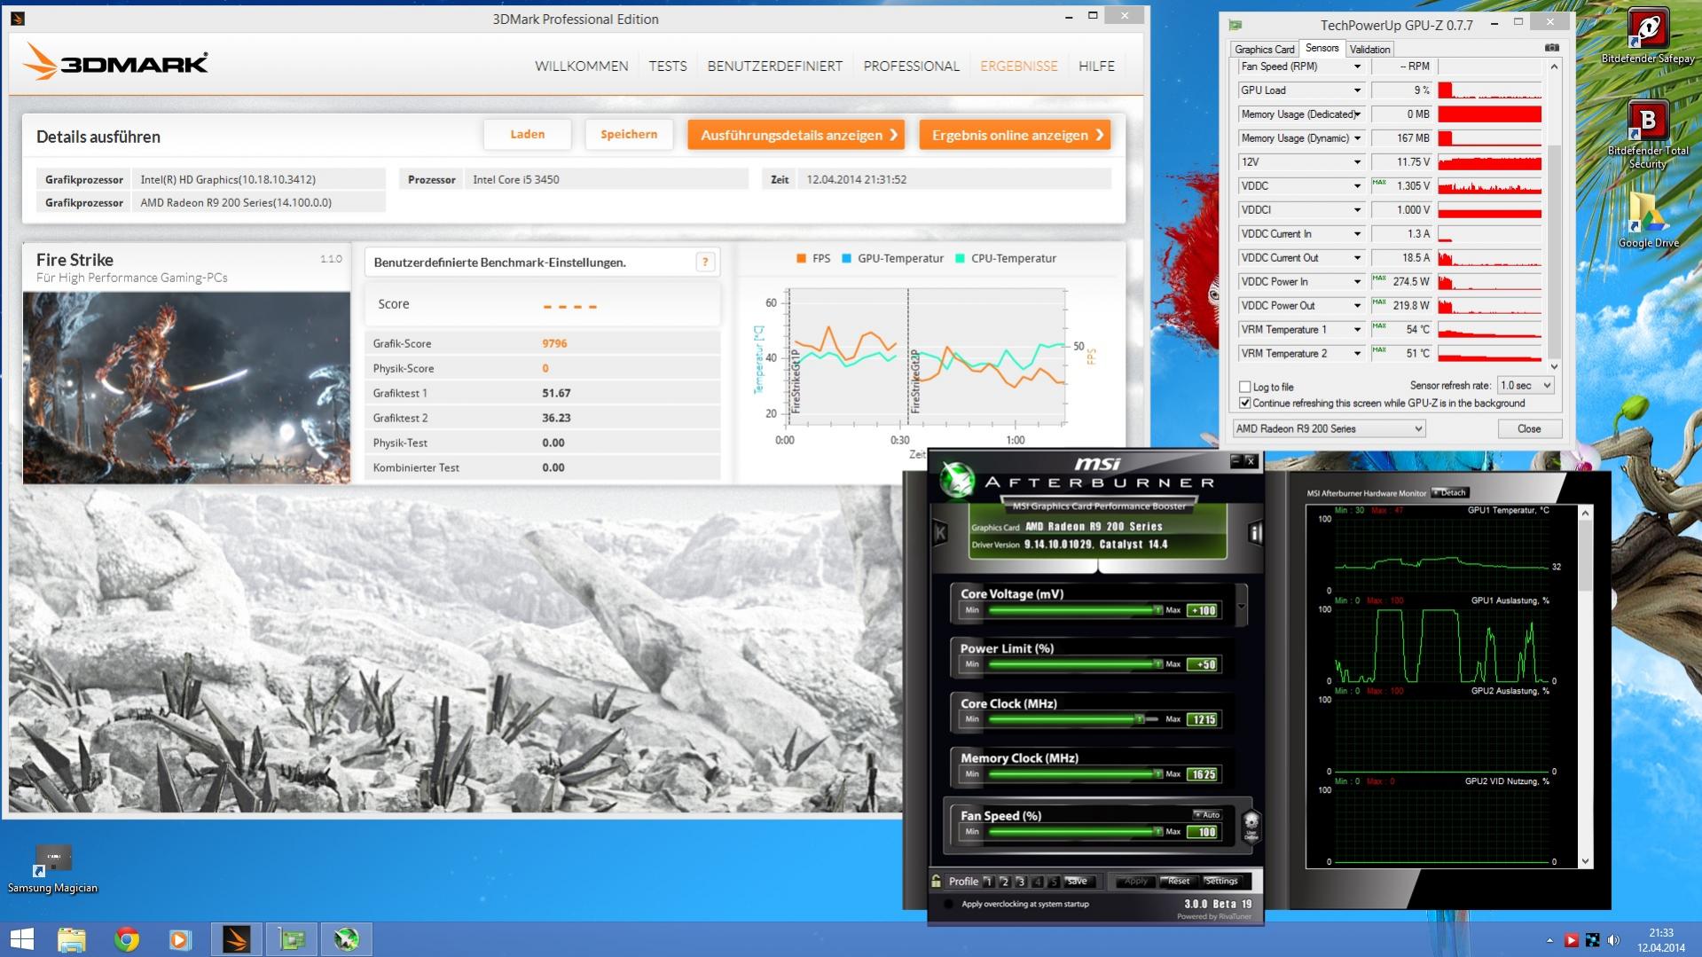Screen dimensions: 1702x957
Task: Uncheck continue refreshing in background checkbox
Action: pos(1244,403)
